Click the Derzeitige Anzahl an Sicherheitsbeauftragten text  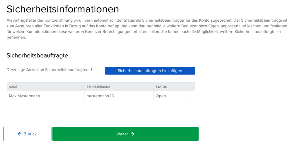[49, 70]
